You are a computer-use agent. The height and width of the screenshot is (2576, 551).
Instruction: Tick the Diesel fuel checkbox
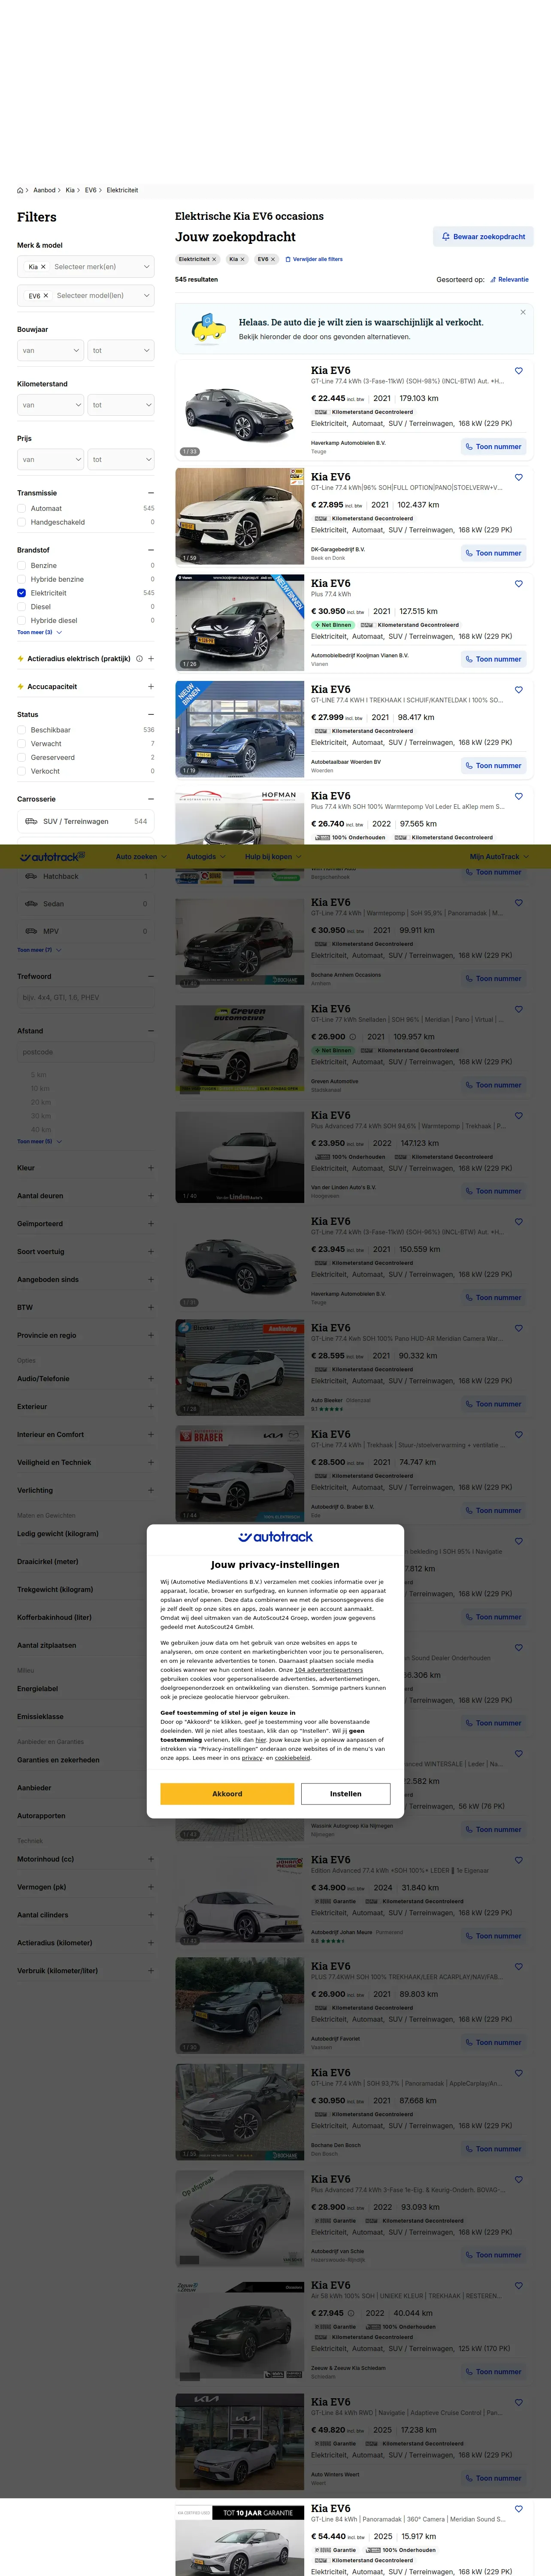(x=22, y=607)
